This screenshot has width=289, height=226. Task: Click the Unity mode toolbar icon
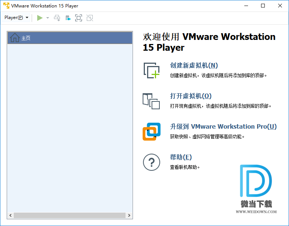[x=90, y=18]
